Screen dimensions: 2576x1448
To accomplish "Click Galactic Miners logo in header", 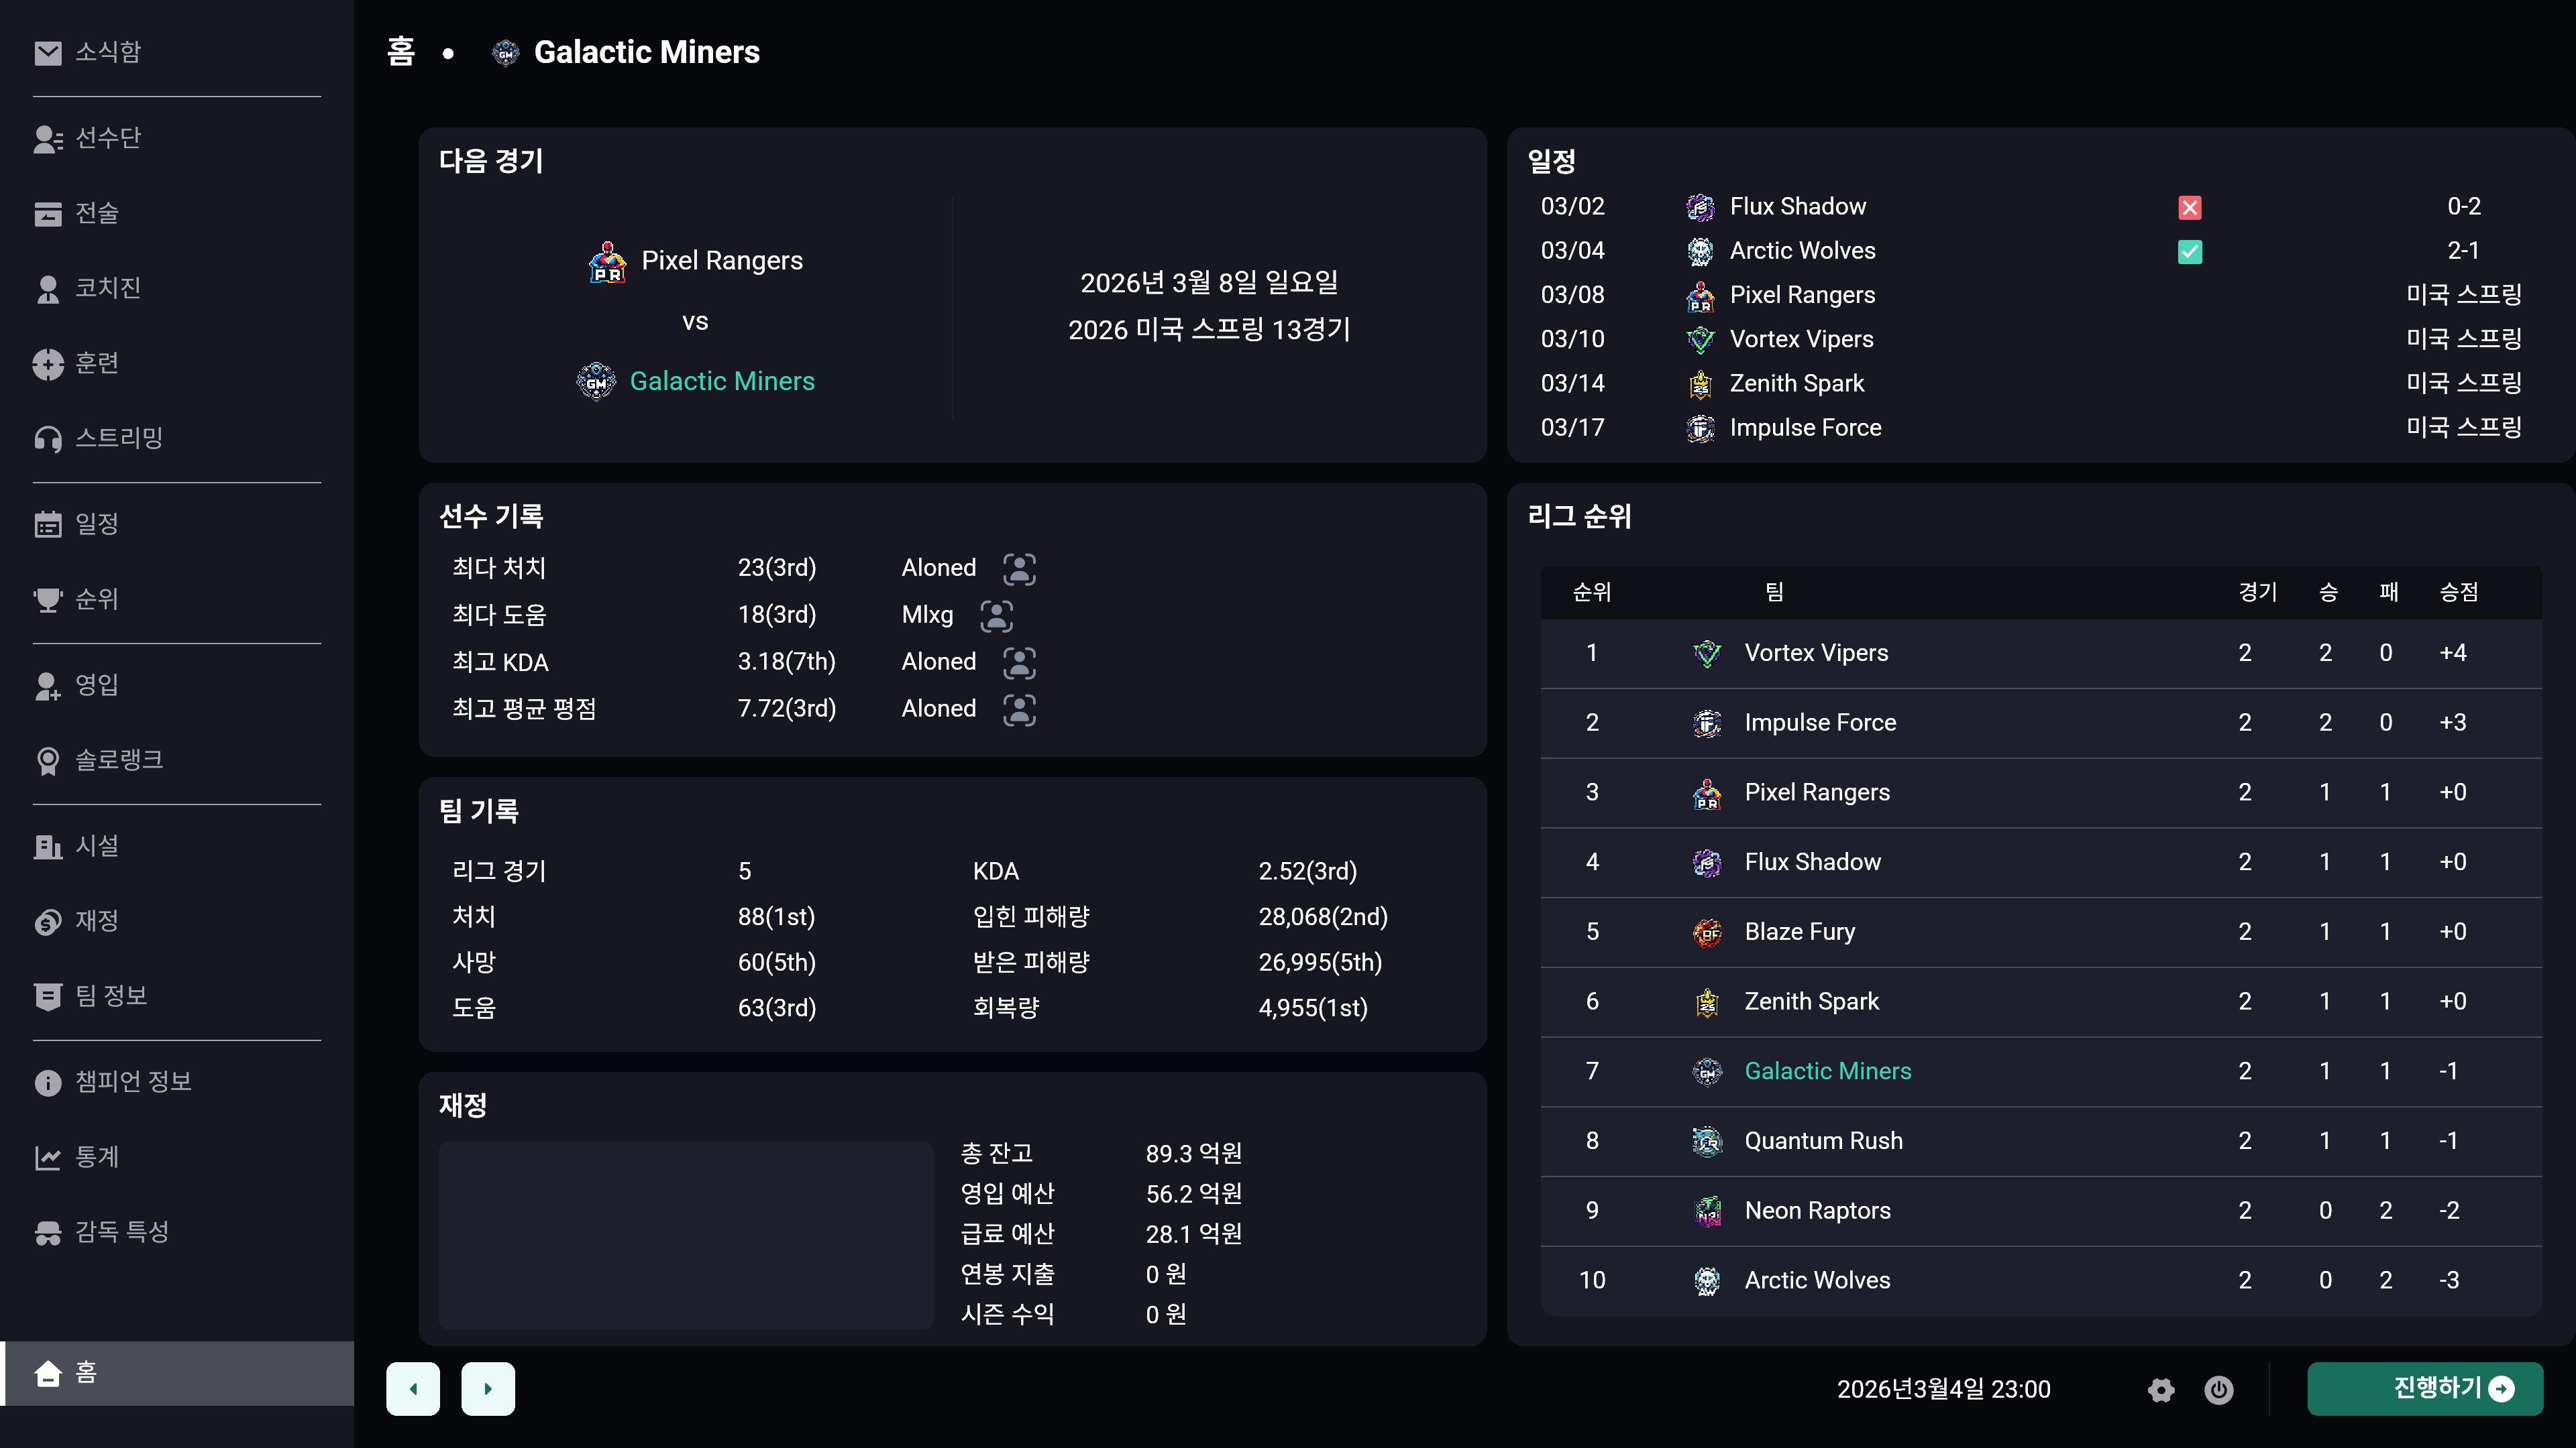I will pyautogui.click(x=506, y=53).
